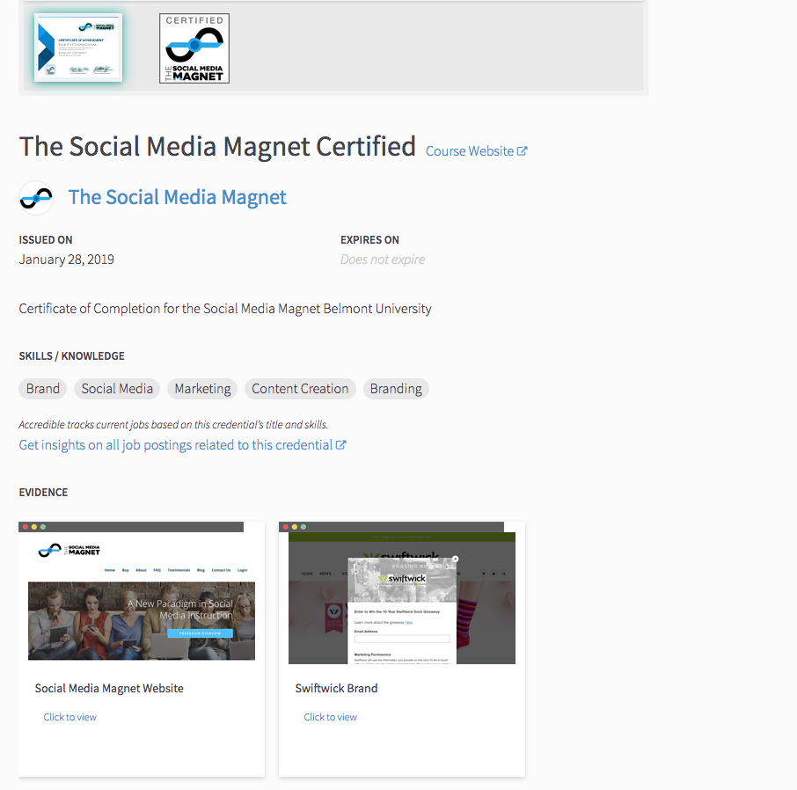Select the Brand skill tag
797x790 pixels.
click(43, 389)
